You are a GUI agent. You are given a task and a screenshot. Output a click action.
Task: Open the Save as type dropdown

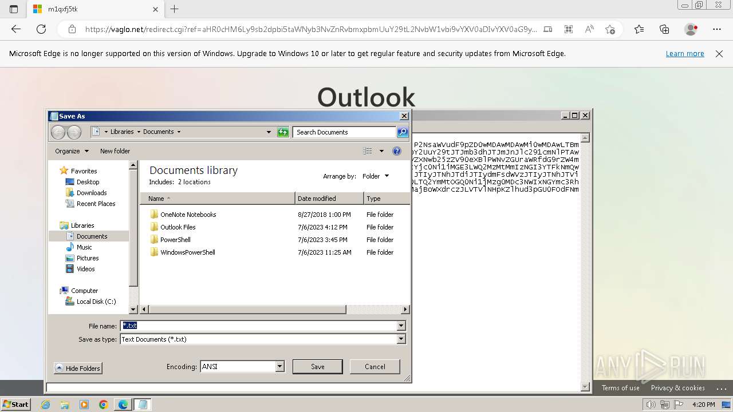(401, 339)
